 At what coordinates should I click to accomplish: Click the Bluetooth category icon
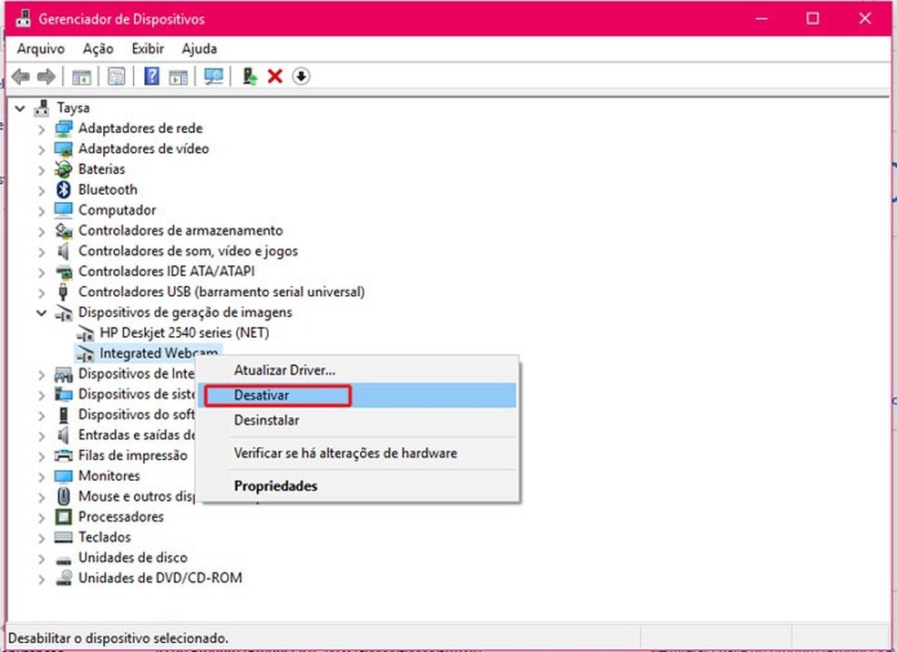(x=64, y=189)
